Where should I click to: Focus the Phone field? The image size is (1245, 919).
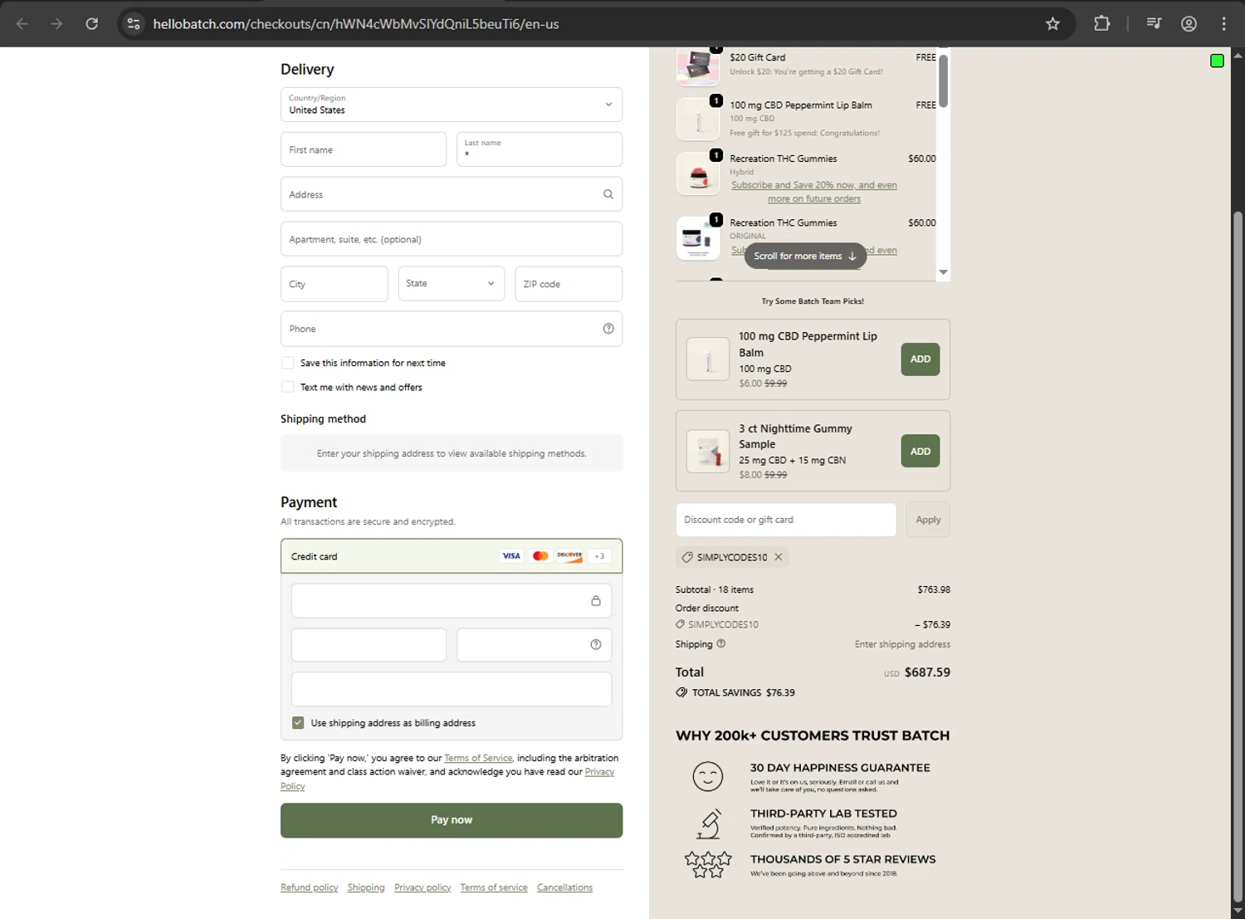[452, 329]
